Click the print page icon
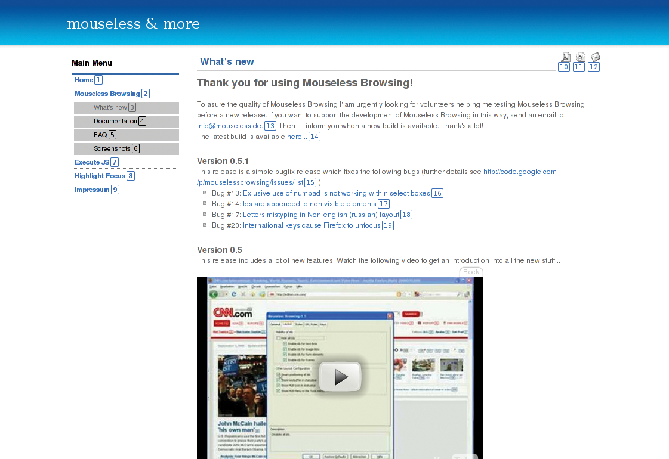This screenshot has height=459, width=669. [x=580, y=57]
